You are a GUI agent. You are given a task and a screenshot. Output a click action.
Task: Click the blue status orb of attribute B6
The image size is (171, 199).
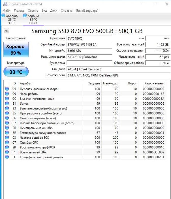coord(7,118)
